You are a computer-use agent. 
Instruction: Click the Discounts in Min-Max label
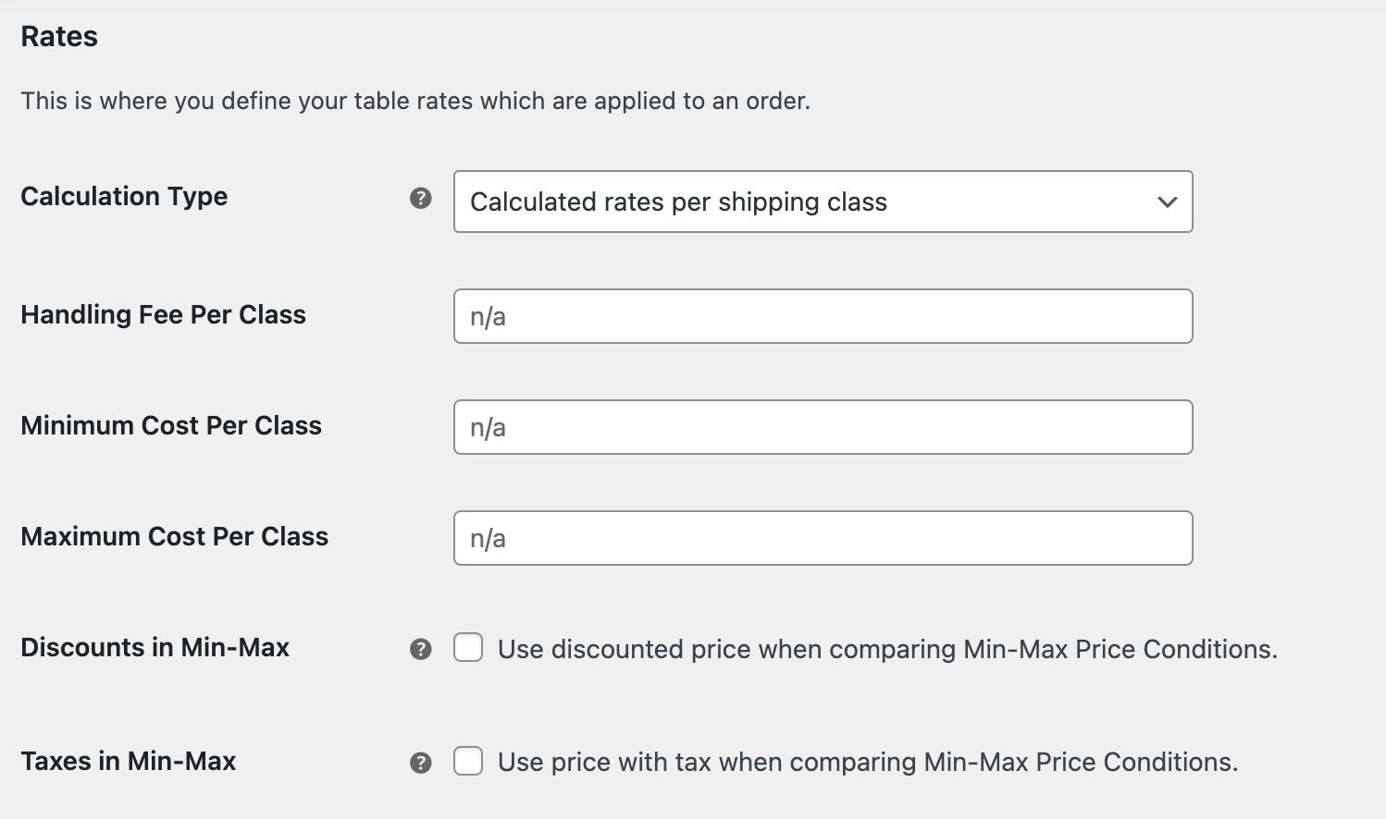(155, 648)
